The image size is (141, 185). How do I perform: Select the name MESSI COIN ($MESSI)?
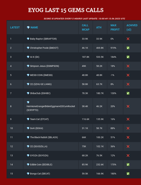pos(41,75)
